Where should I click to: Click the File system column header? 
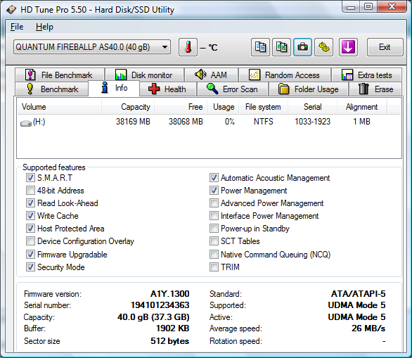point(263,107)
